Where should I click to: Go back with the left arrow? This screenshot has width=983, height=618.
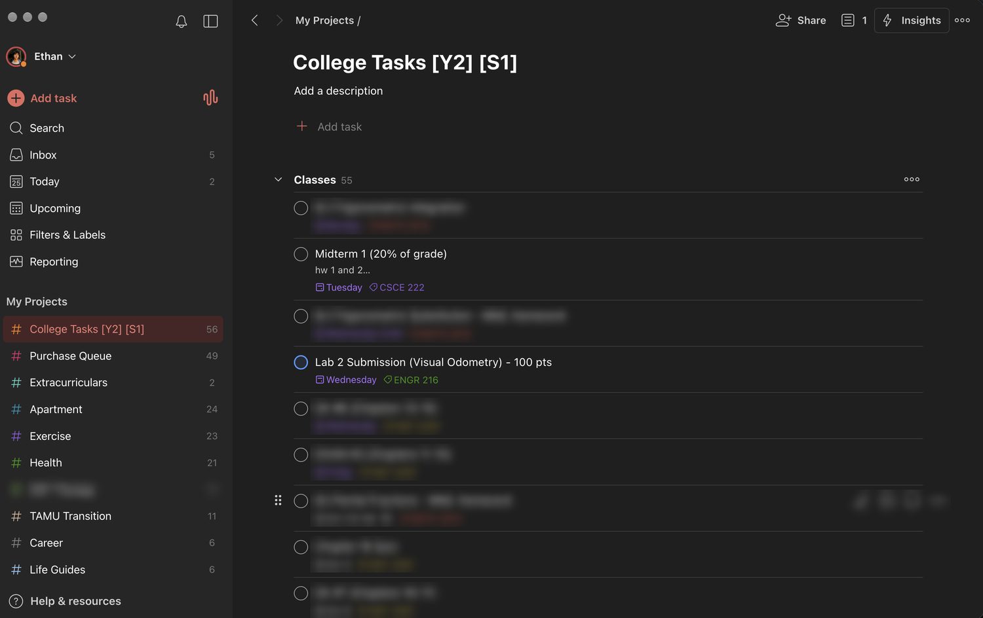pos(255,20)
